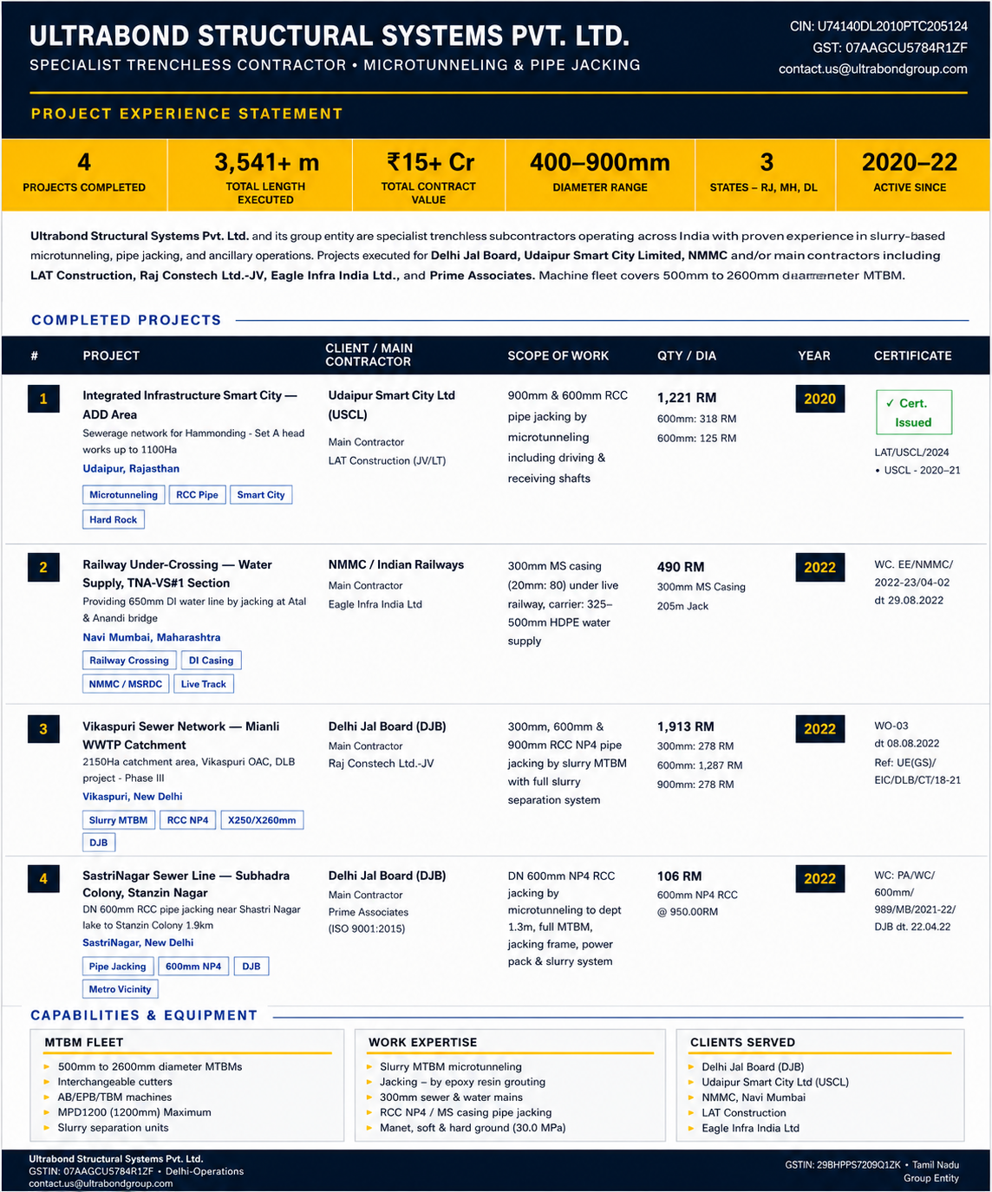Select the PROJECT EXPERIENCE STATEMENT heading
This screenshot has height=1192, width=992.
187,114
